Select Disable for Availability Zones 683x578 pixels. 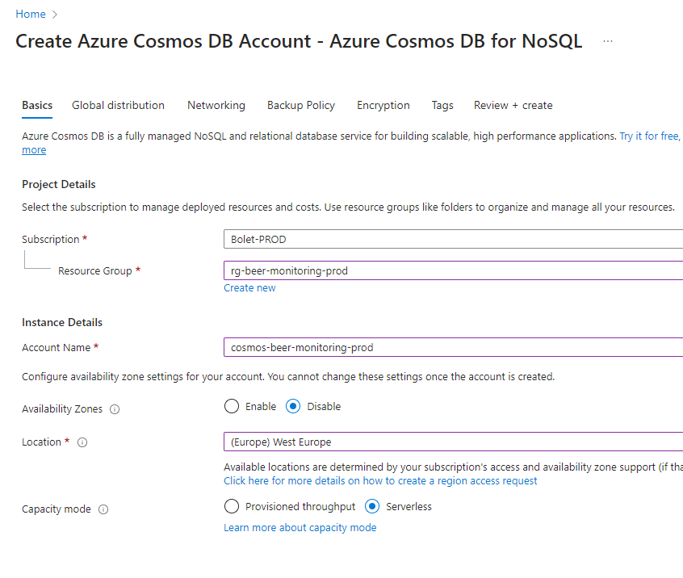(293, 406)
